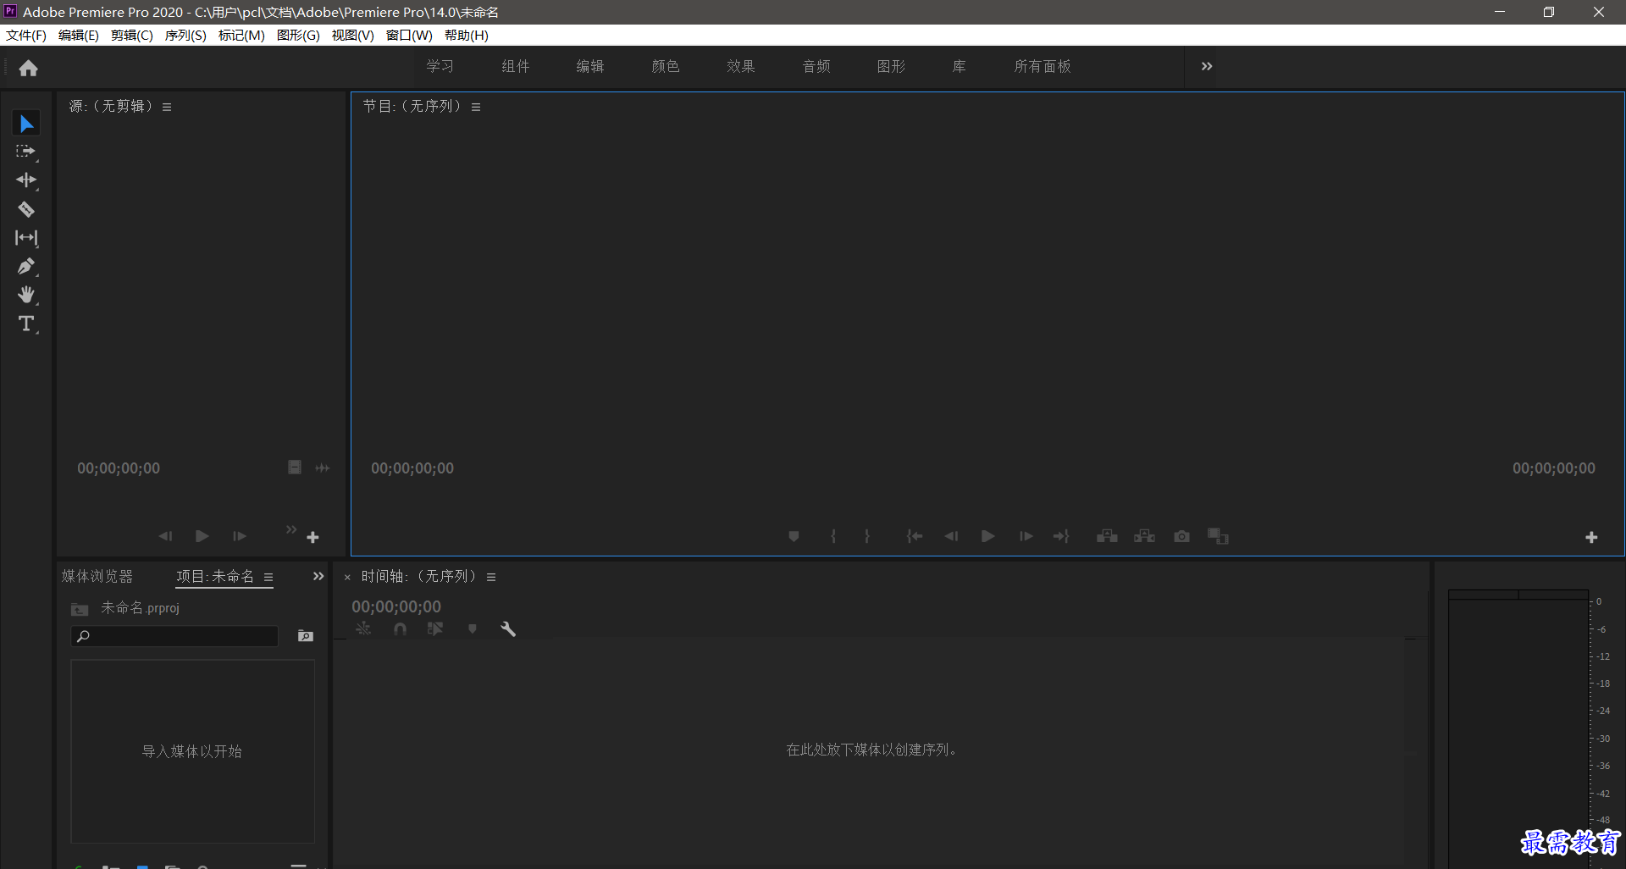Step forward one frame in Source monitor
Viewport: 1626px width, 869px height.
pos(240,536)
